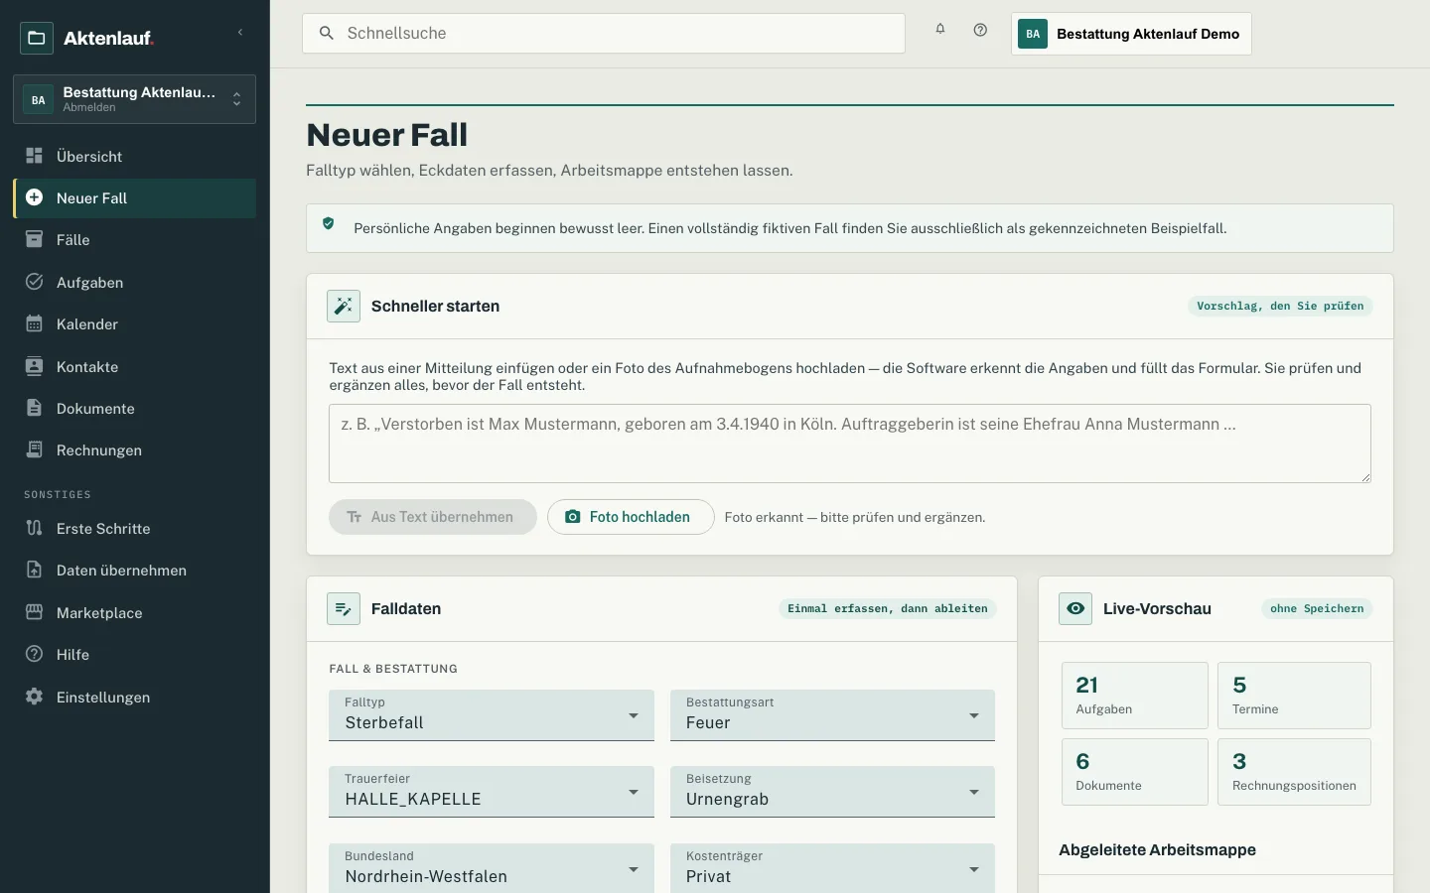This screenshot has width=1430, height=893.
Task: Click the eye icon in Live-Vorschau
Action: coord(1075,608)
